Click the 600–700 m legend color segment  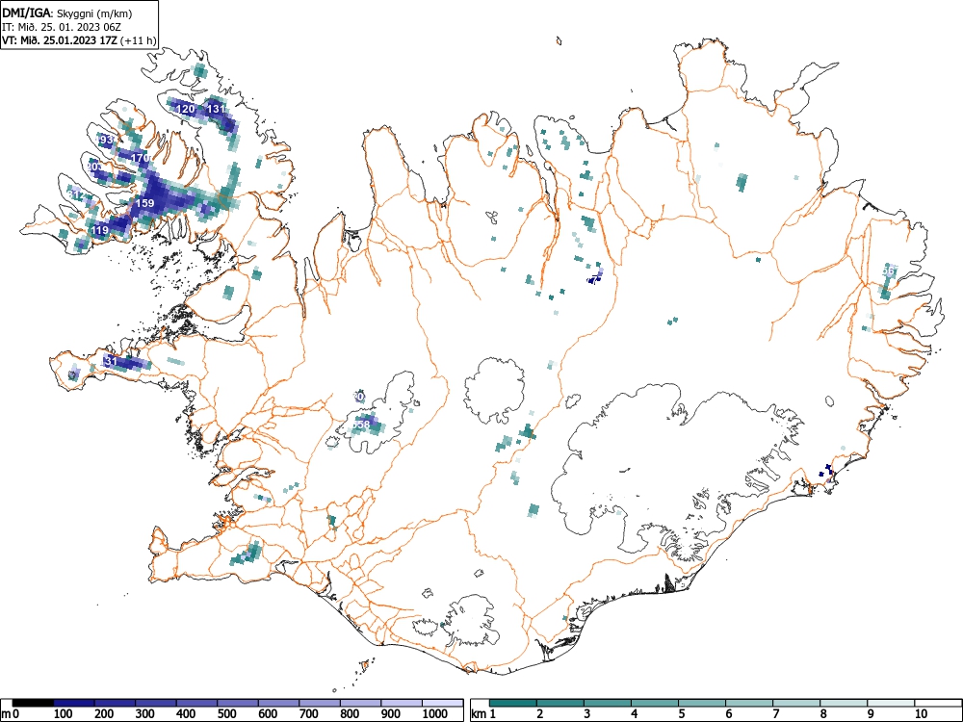(279, 703)
